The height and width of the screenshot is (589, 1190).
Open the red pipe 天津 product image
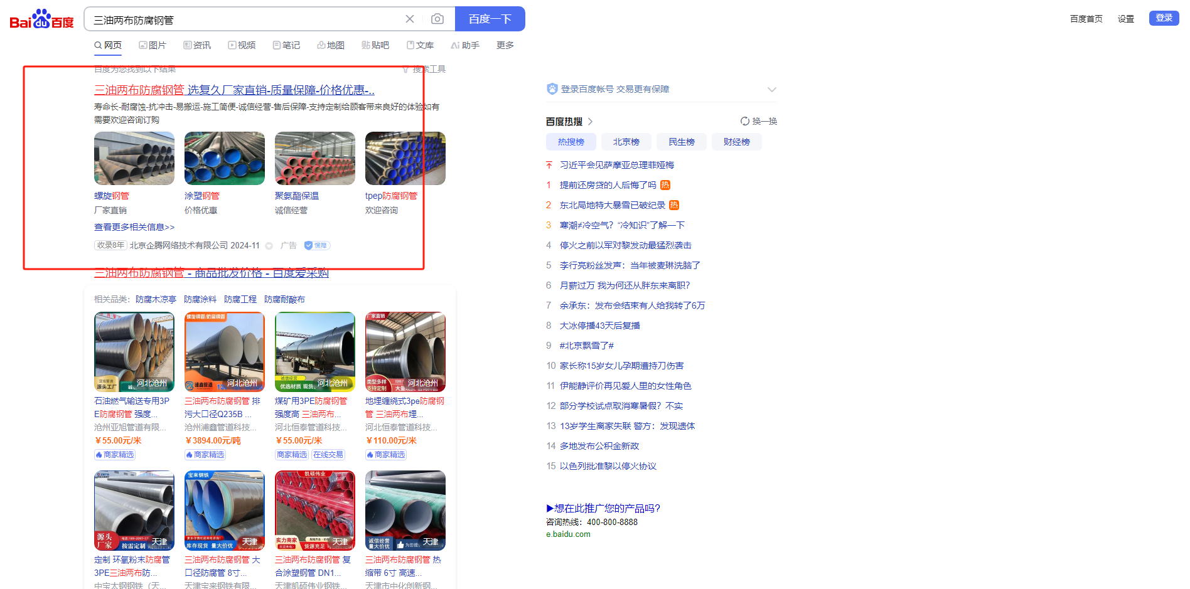point(315,511)
